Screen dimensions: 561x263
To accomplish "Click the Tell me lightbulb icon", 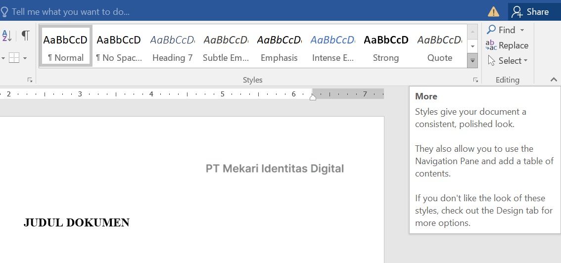I will (4, 12).
